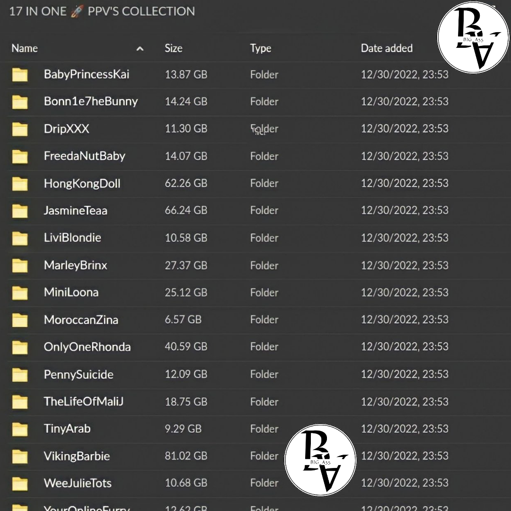Toggle sort direction arrow in Name column
Screen dimensions: 511x511
140,49
